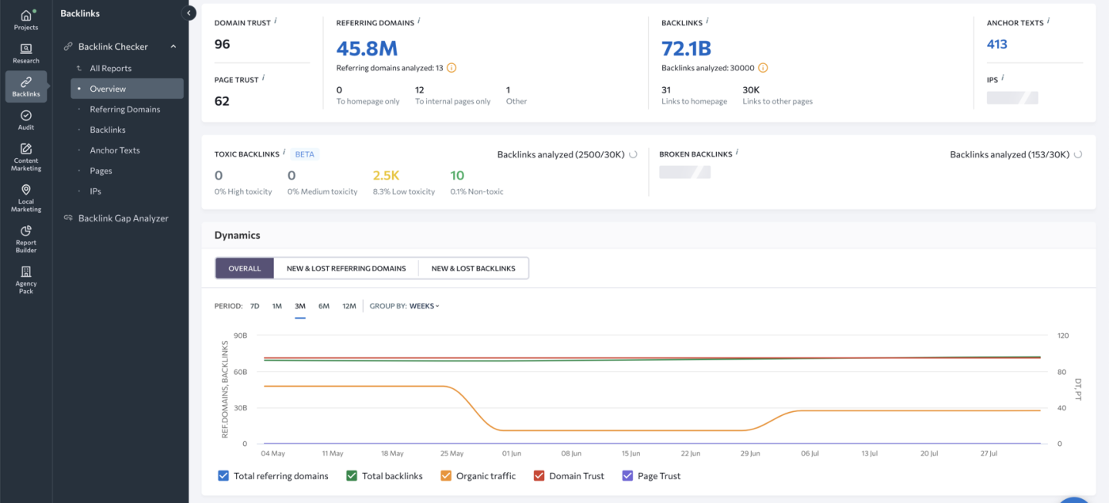Set period to 3M
Image resolution: width=1109 pixels, height=503 pixels.
coord(300,306)
